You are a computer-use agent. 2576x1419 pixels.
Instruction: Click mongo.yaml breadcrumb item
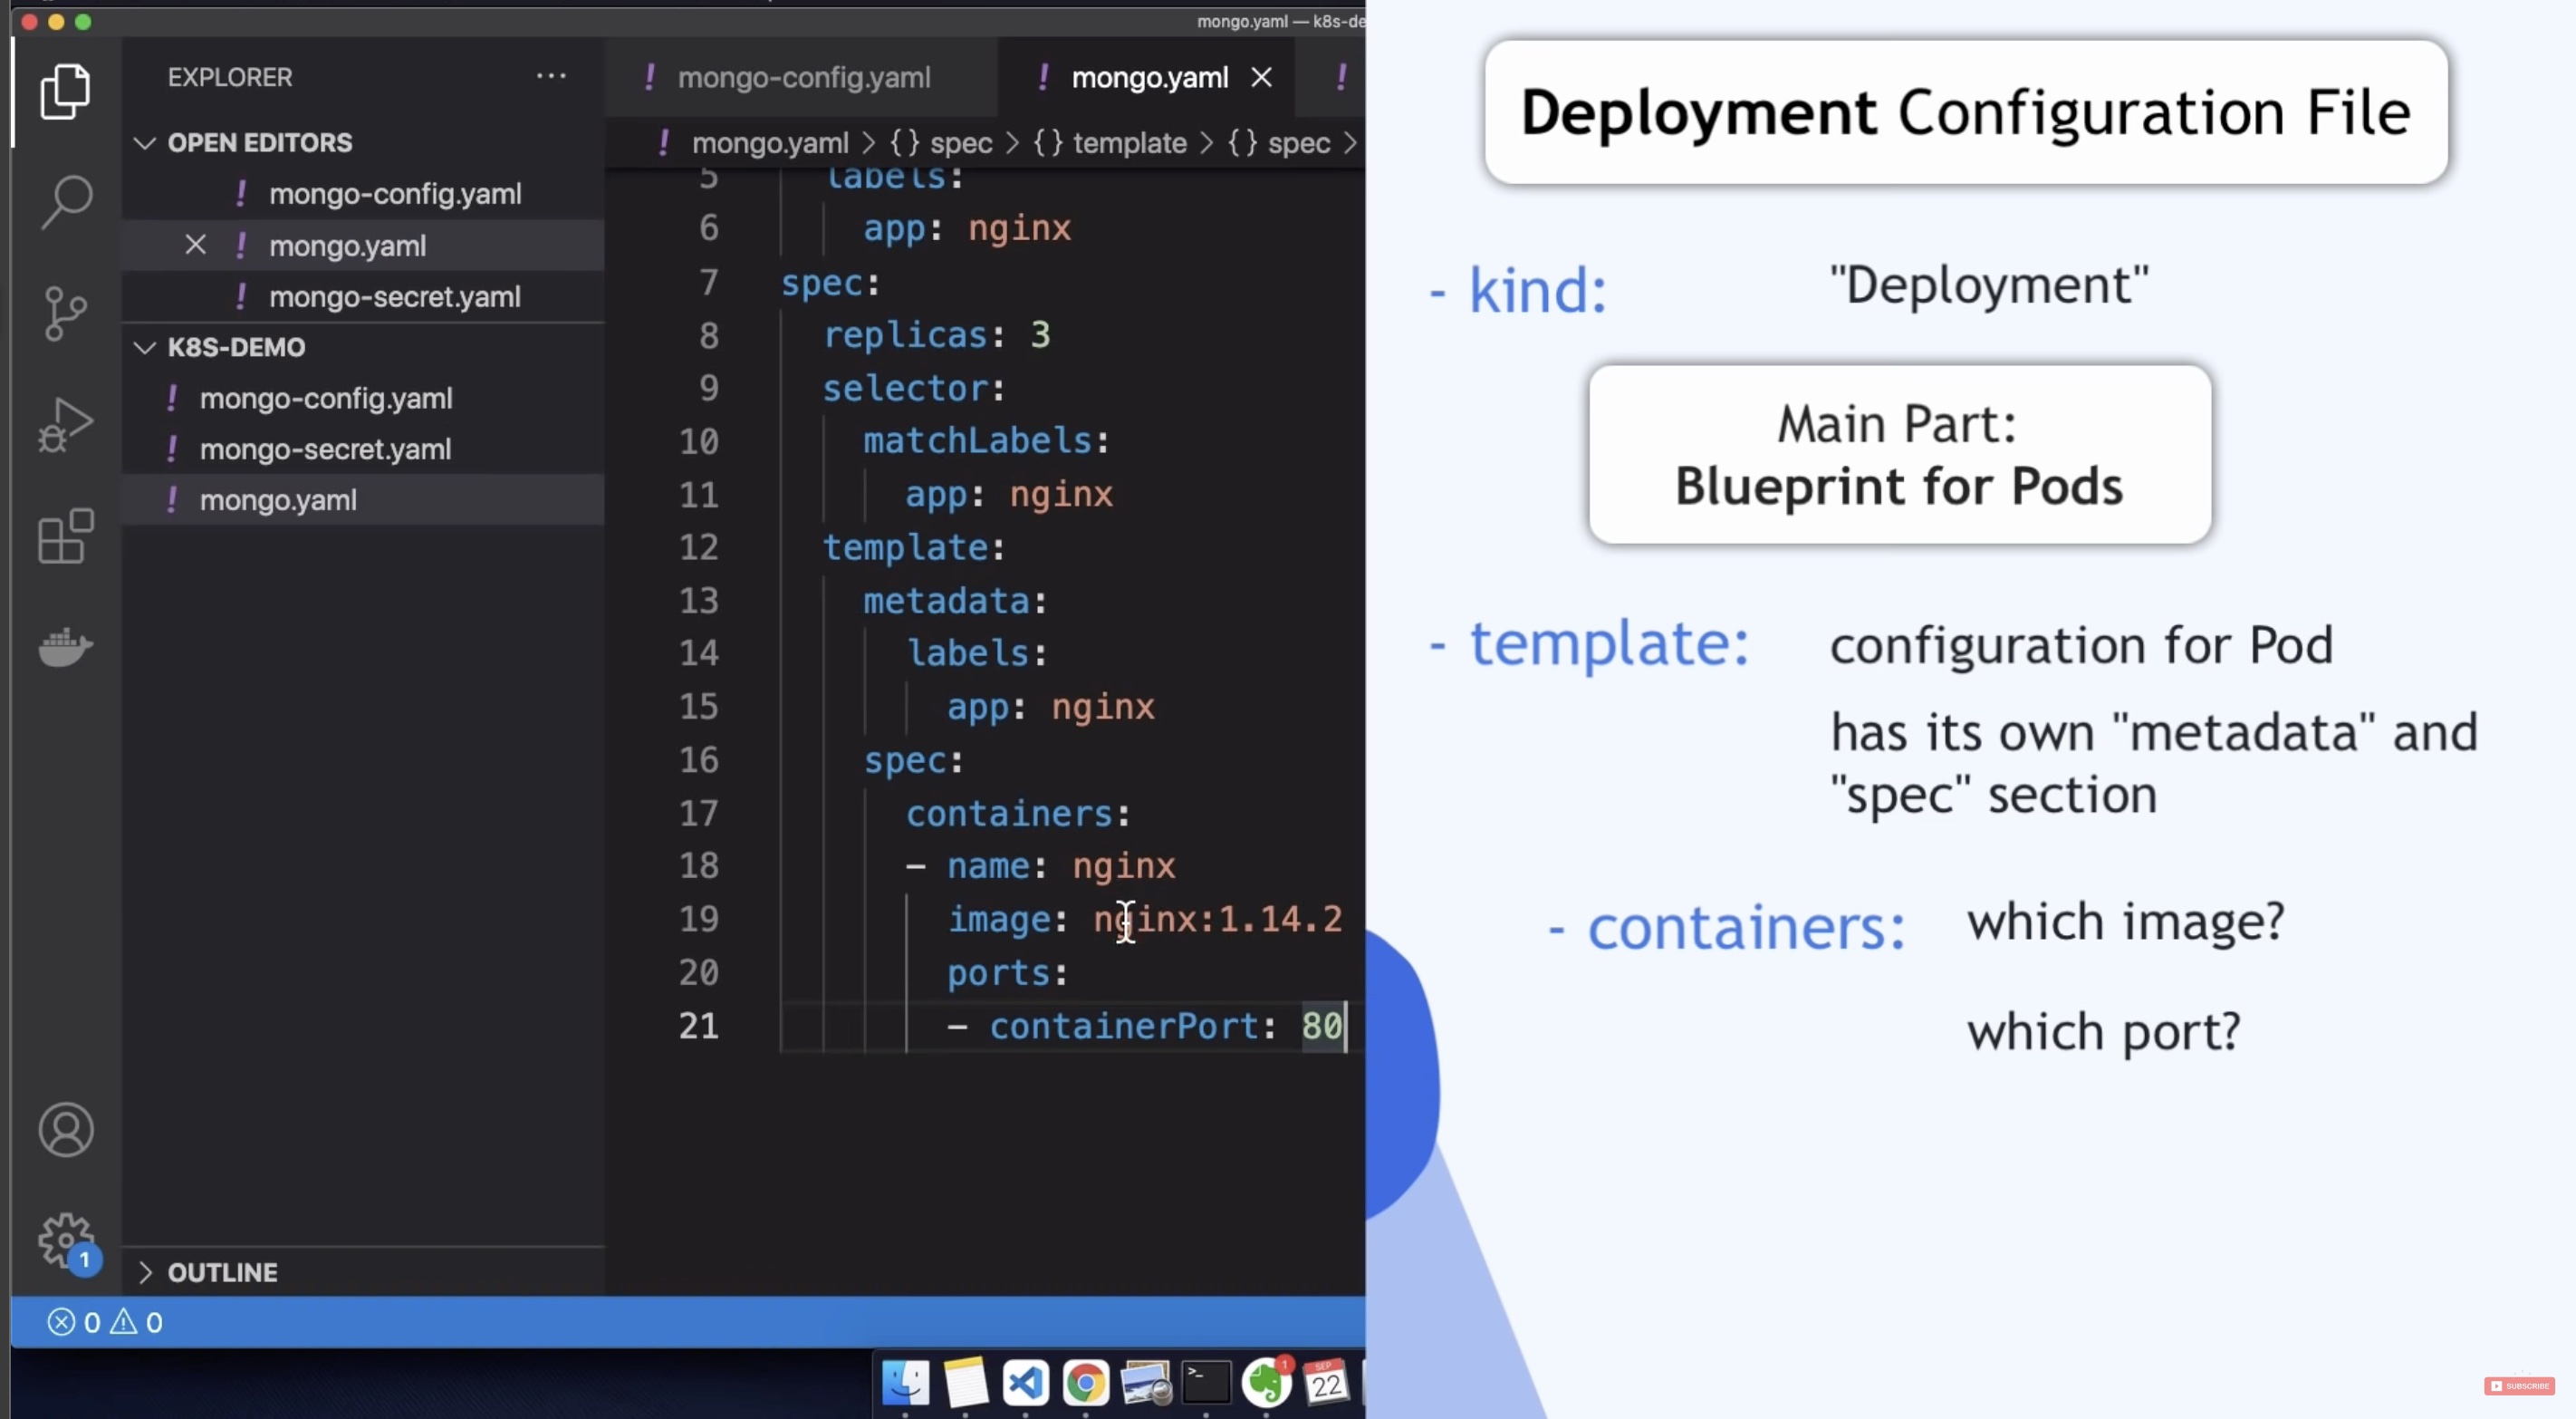768,142
